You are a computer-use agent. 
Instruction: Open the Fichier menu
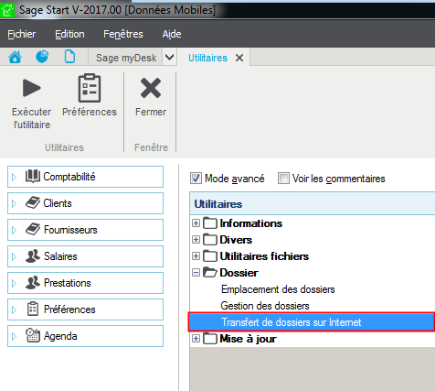point(22,34)
